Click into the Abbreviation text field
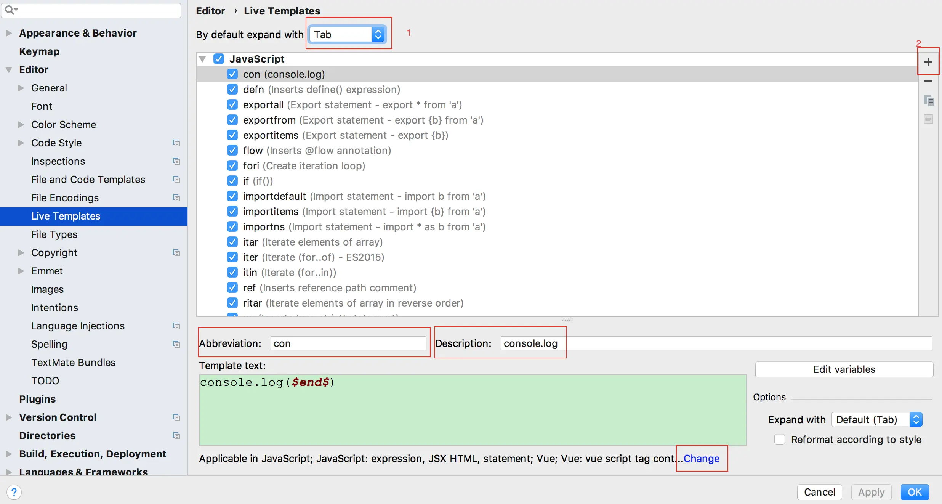 pos(348,343)
